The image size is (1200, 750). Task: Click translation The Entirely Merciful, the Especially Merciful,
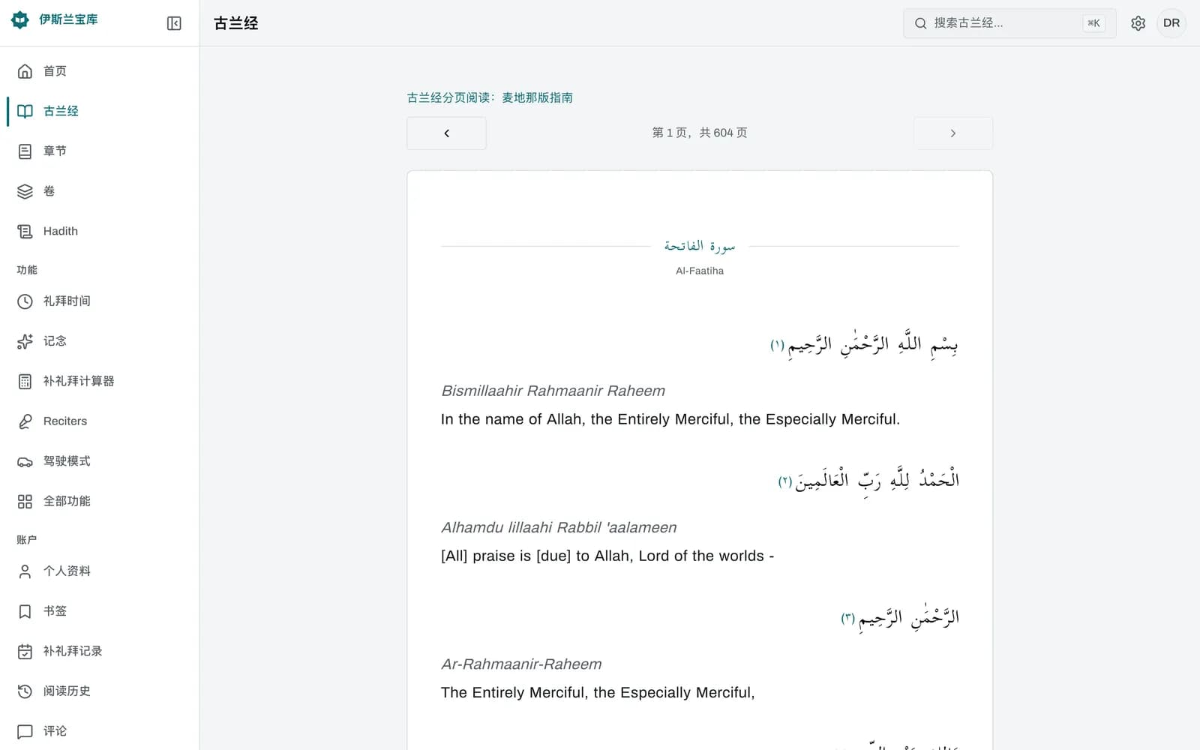598,692
